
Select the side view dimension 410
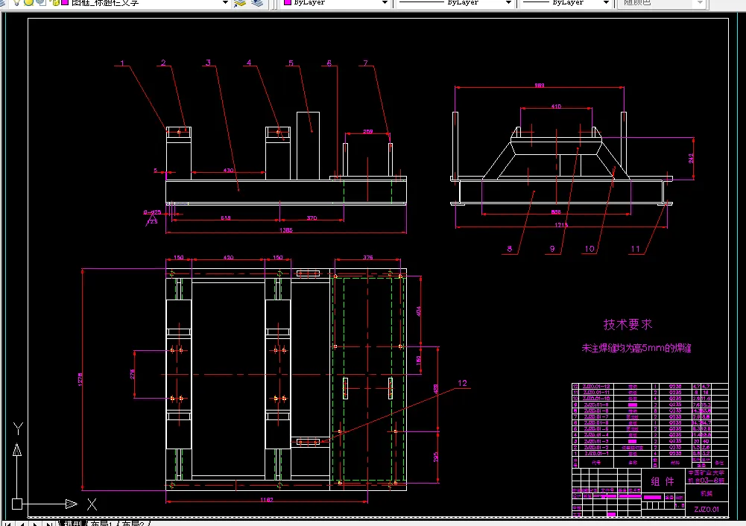tap(556, 107)
